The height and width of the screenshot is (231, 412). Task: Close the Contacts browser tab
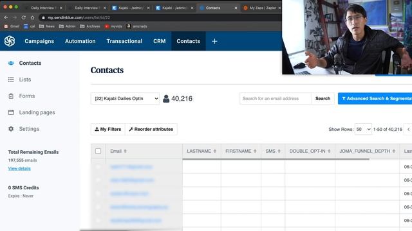click(x=236, y=8)
